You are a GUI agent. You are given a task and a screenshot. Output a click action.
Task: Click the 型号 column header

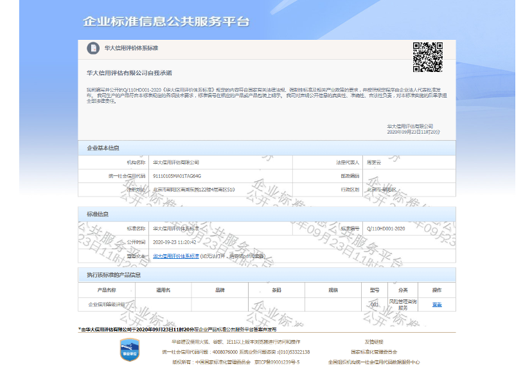[375, 290]
